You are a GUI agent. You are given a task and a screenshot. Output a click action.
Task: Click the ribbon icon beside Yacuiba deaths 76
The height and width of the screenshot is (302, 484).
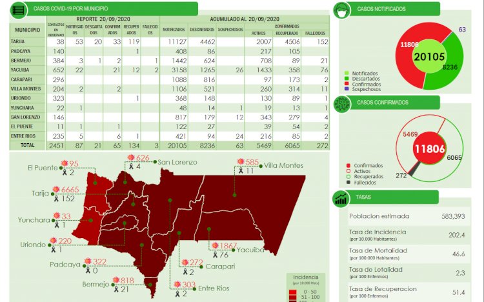[215, 255]
